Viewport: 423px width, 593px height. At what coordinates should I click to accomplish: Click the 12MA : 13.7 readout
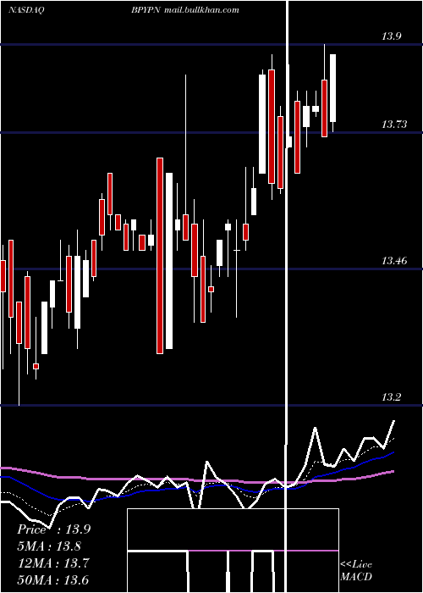click(53, 563)
